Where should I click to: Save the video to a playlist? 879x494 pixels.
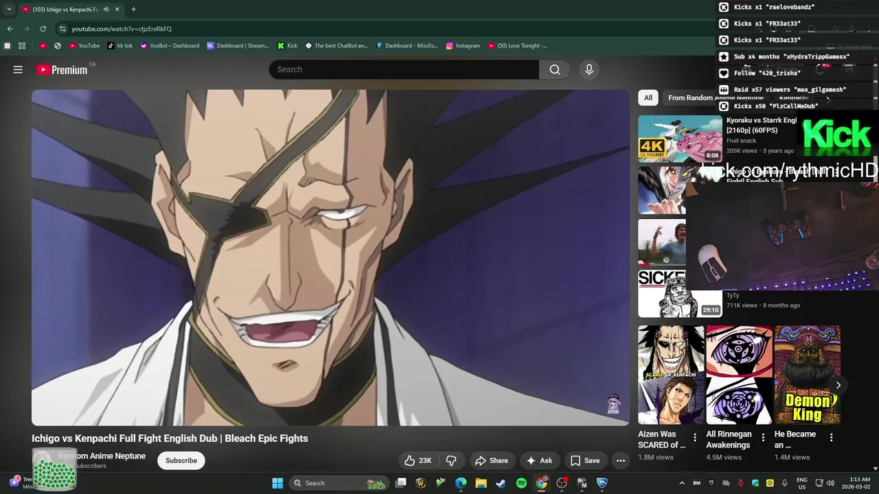[x=585, y=460]
